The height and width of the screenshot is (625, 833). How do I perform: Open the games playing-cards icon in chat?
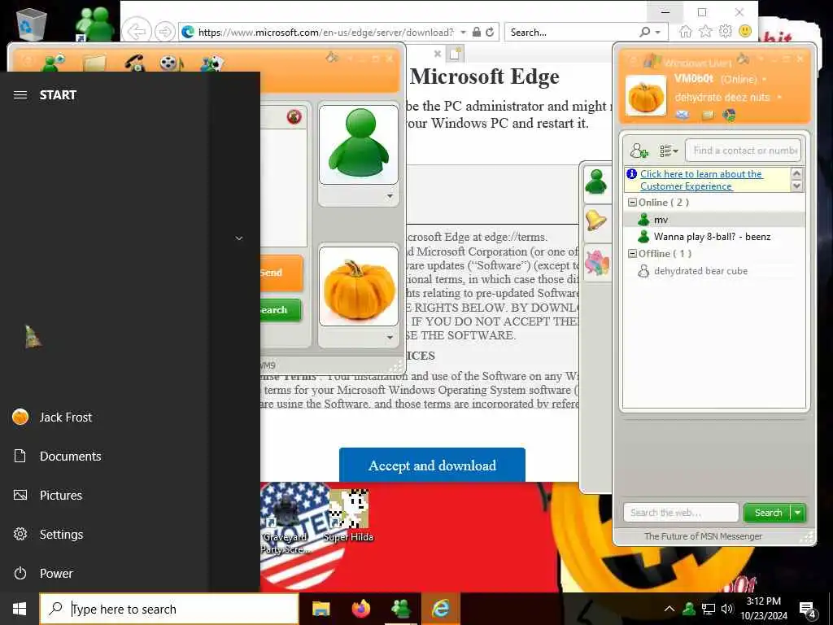(x=212, y=63)
